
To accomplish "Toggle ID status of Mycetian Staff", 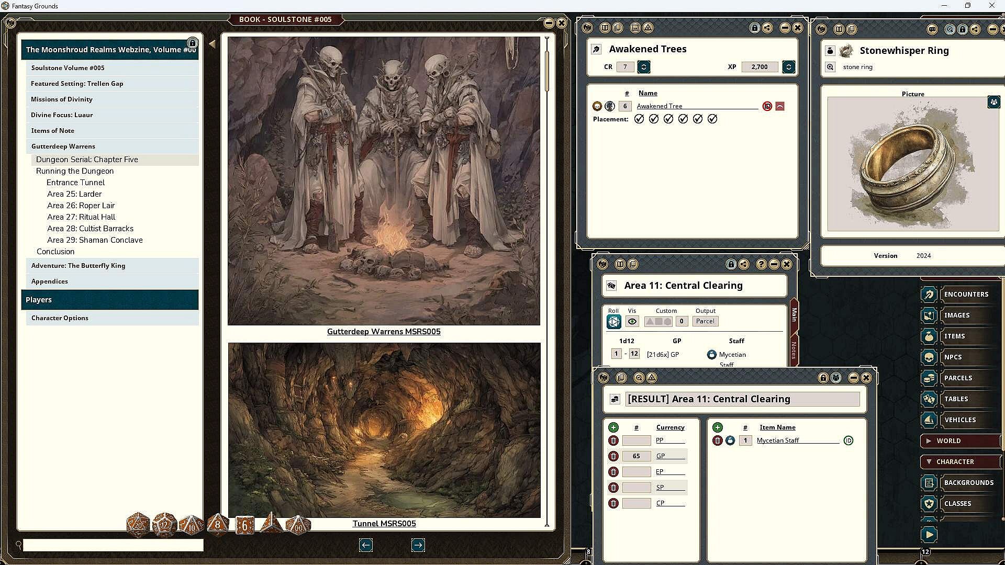I will click(x=848, y=440).
